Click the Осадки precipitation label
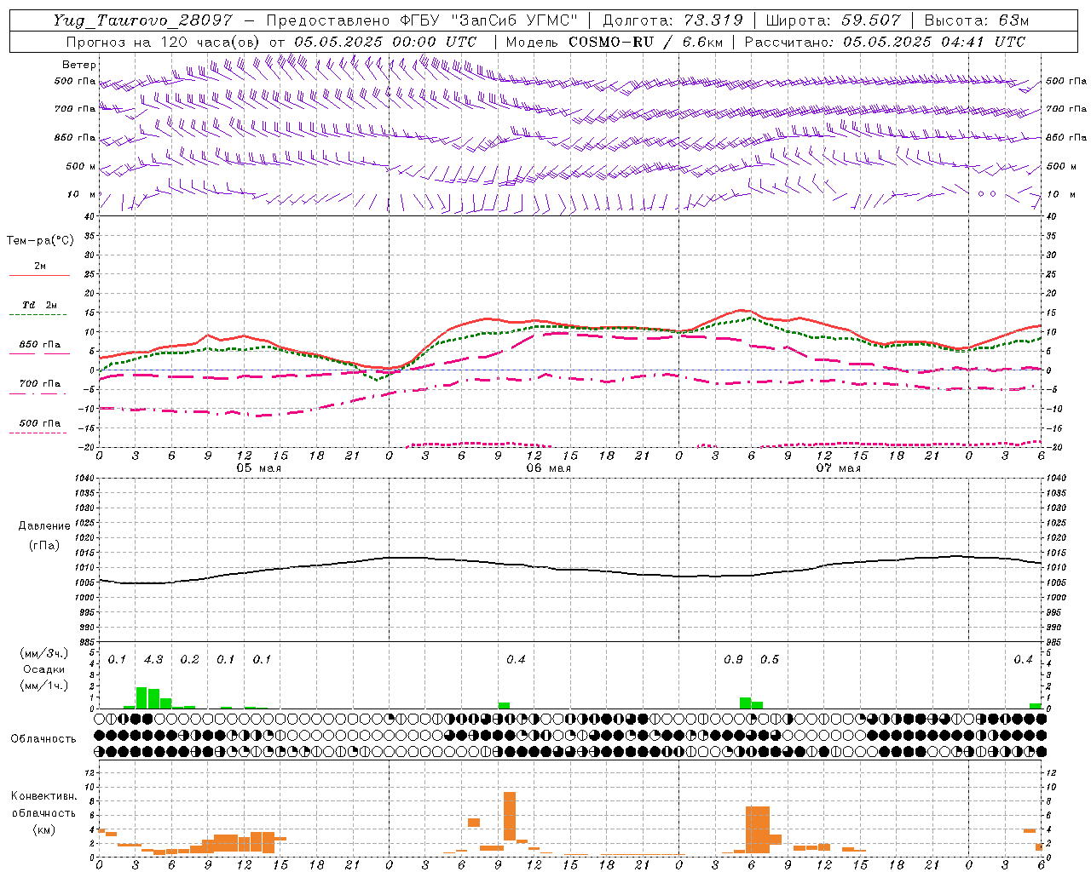This screenshot has height=872, width=1091. point(44,669)
